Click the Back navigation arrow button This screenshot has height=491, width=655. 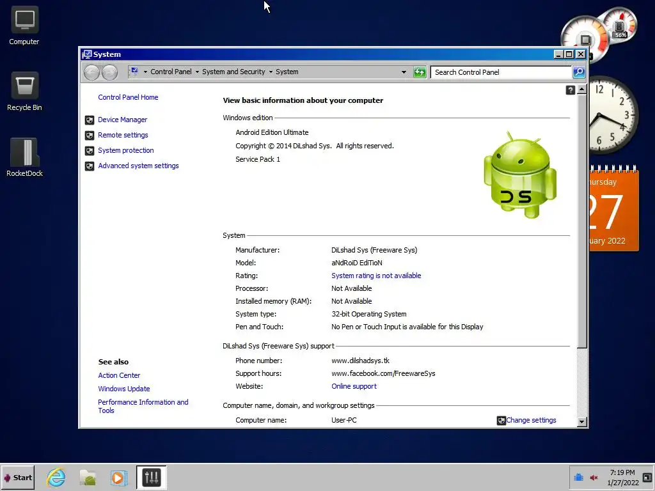tap(91, 72)
